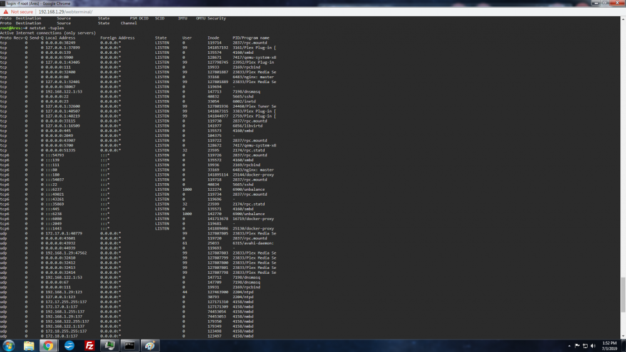Click local address 127.0.0.1:37899
Image resolution: width=626 pixels, height=352 pixels.
pos(63,48)
